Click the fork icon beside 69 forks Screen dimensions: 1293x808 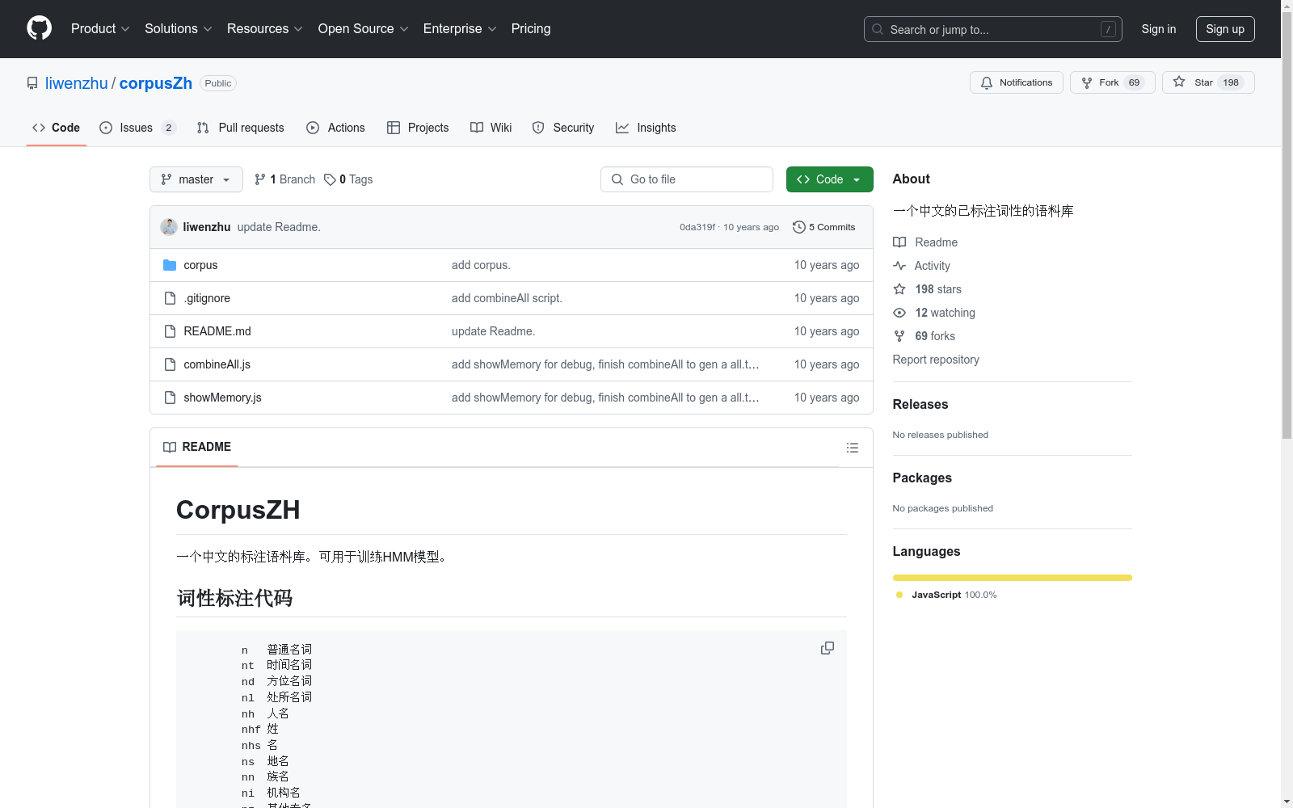click(x=899, y=336)
